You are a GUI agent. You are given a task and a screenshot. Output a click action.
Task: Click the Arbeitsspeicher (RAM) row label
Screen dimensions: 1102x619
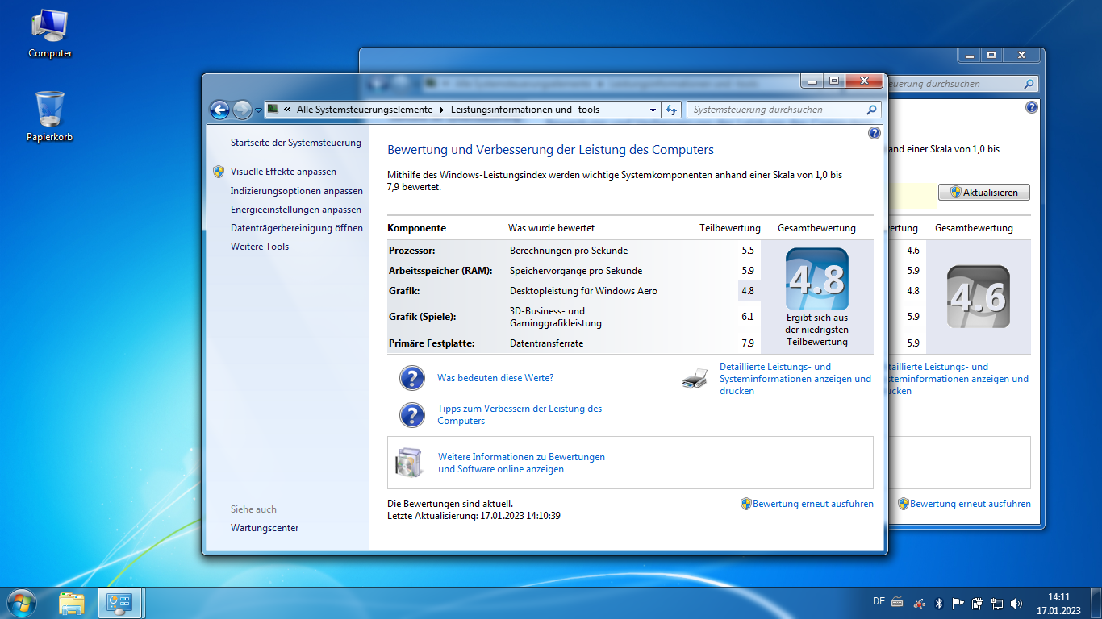[440, 271]
